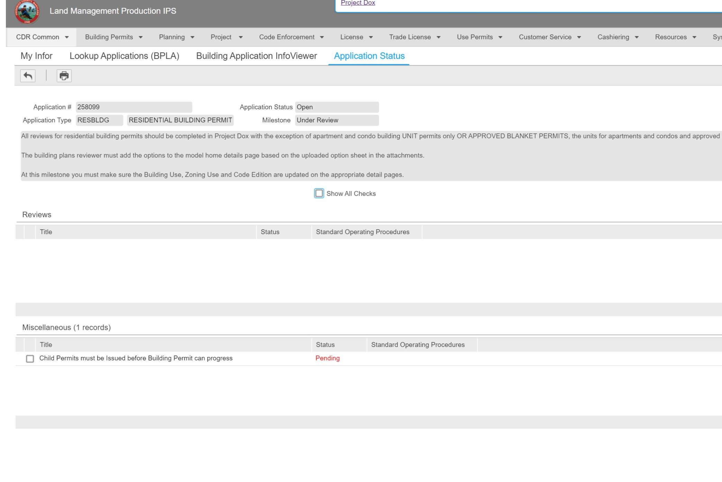The height and width of the screenshot is (482, 722).
Task: Expand the CDR Common dropdown menu
Action: click(x=42, y=37)
